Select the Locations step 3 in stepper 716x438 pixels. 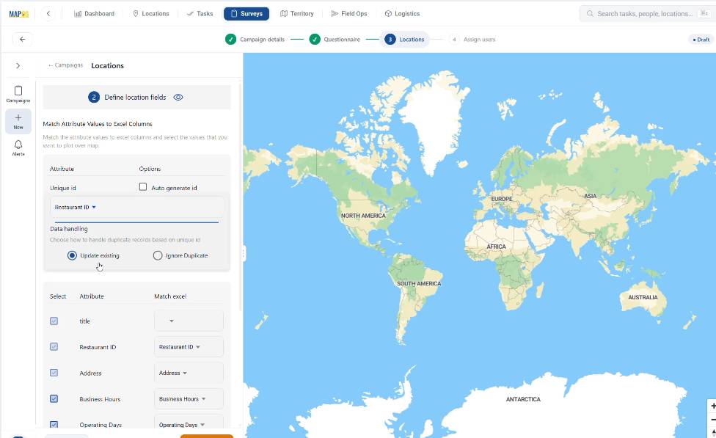click(404, 40)
